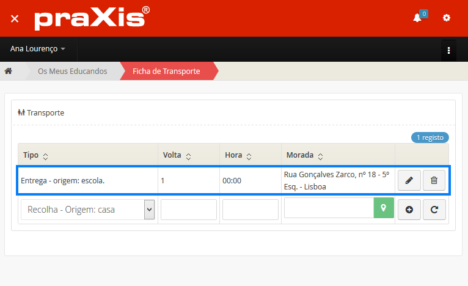Click the green map pin location button
Viewport: 468px width, 286px height.
[384, 208]
